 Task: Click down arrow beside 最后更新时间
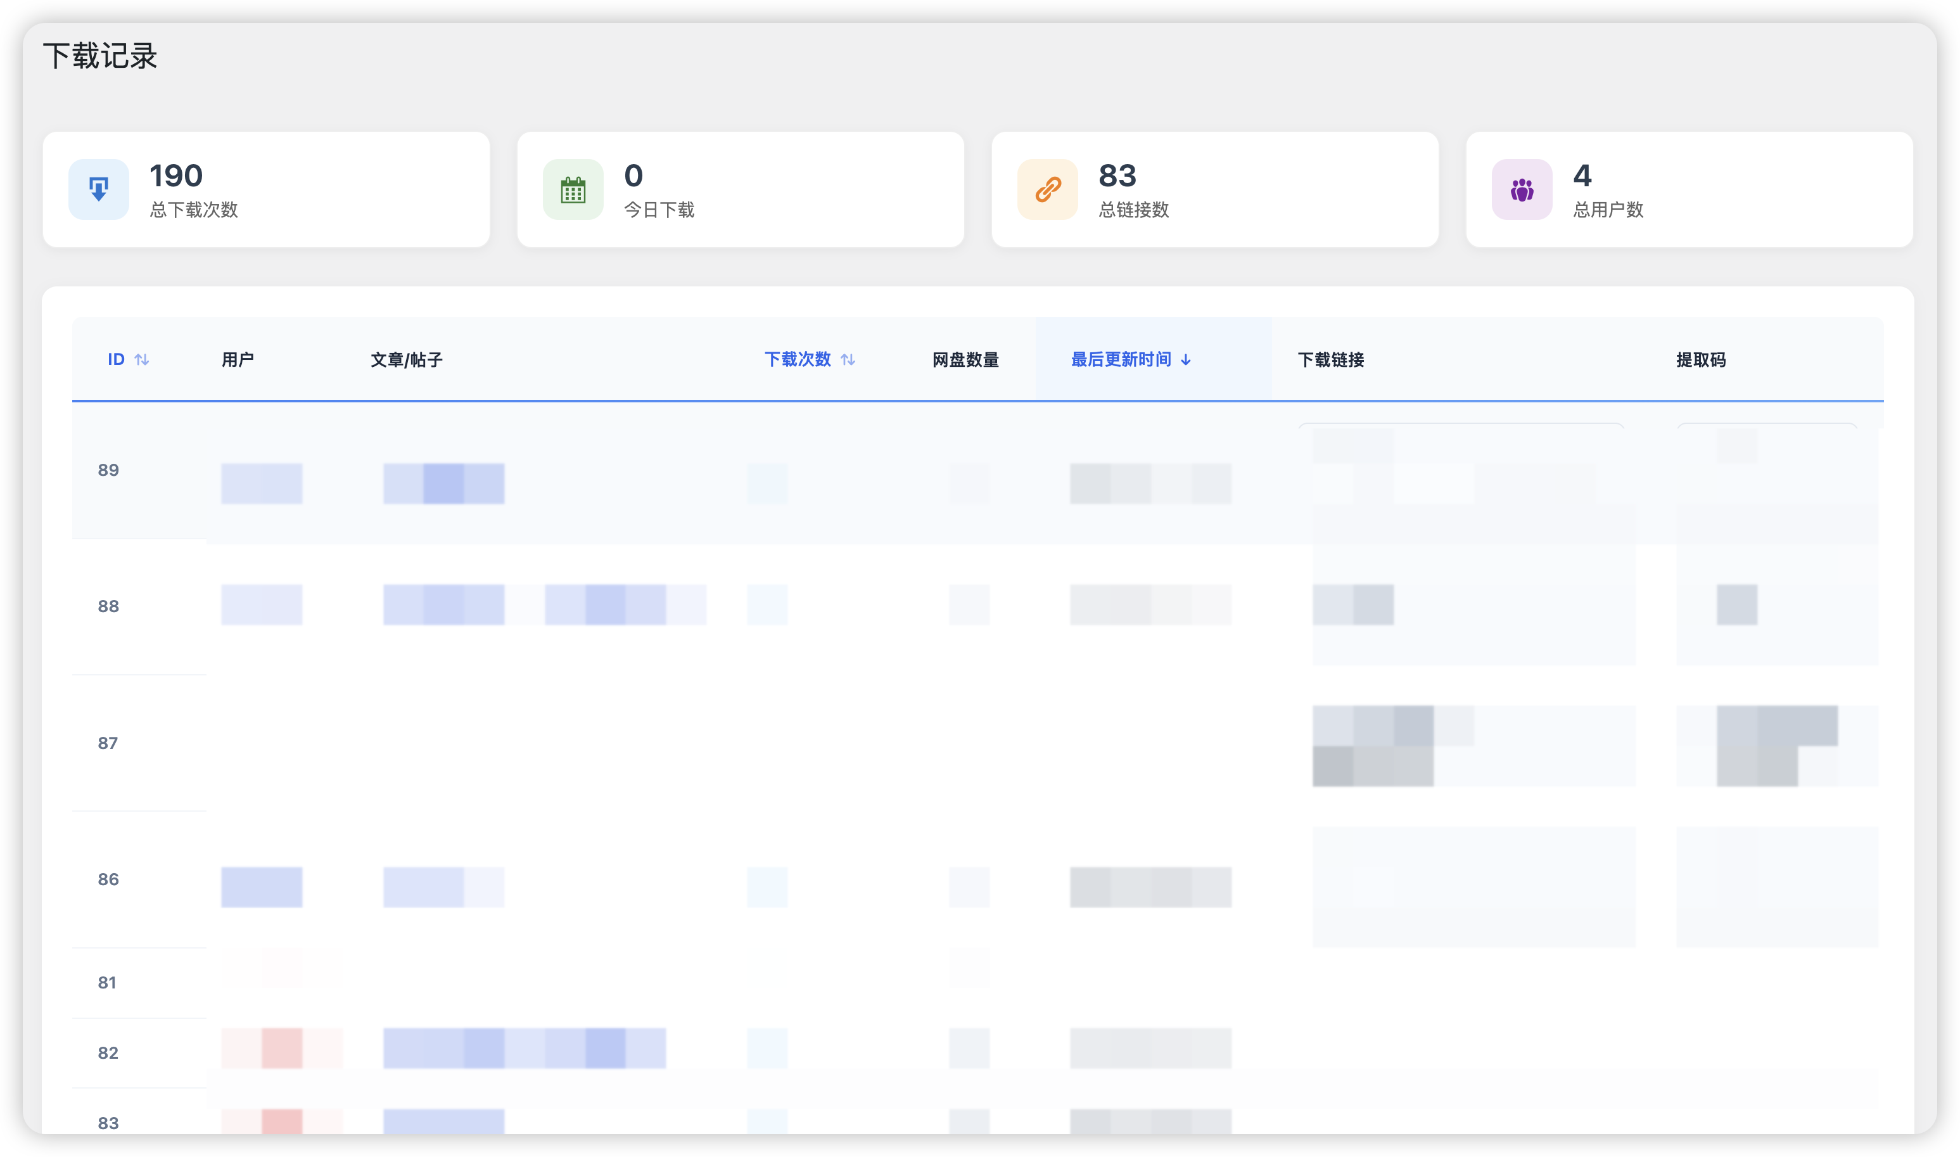1185,359
